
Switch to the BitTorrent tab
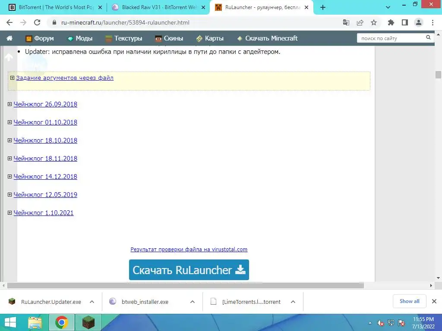pyautogui.click(x=55, y=7)
